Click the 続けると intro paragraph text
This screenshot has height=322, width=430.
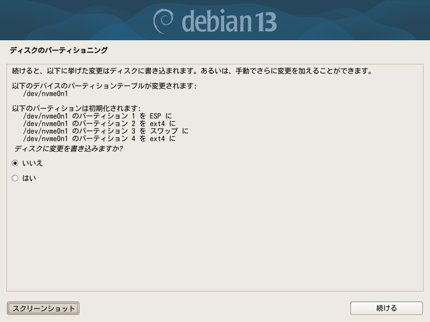click(x=192, y=71)
